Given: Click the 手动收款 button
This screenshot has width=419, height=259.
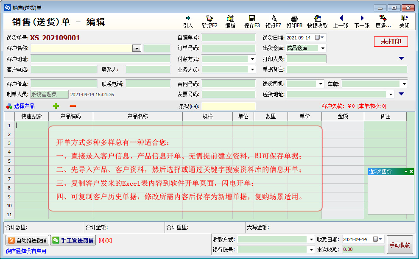Looking at the screenshot, I should click(x=400, y=245).
